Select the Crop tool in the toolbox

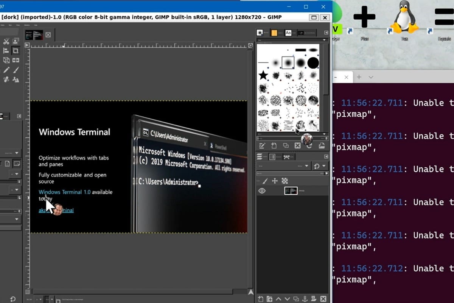15,50
